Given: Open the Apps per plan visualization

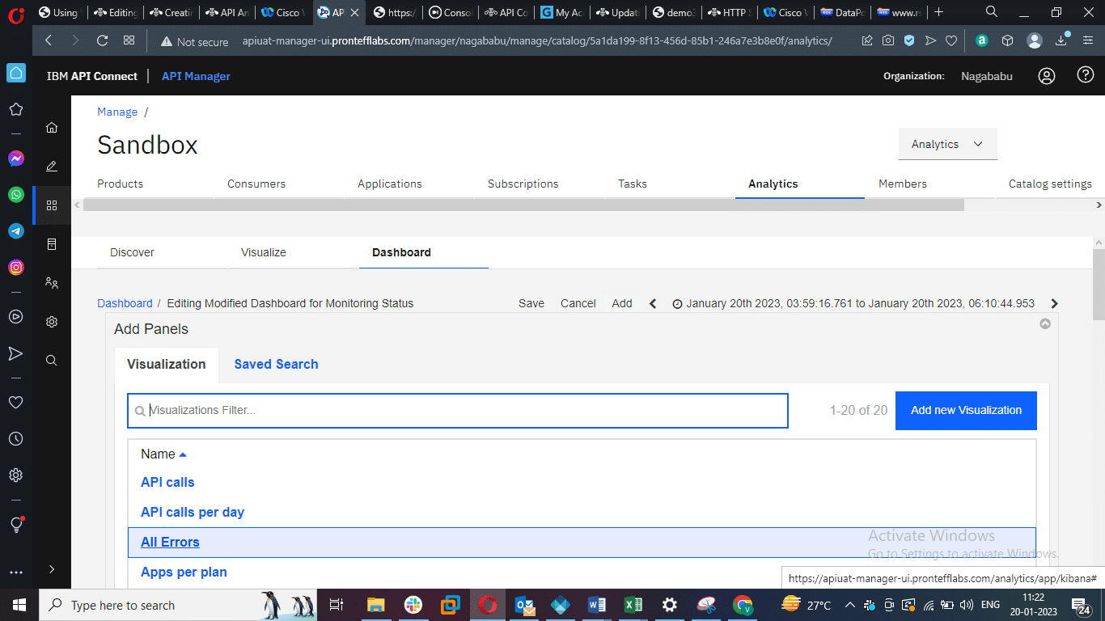Looking at the screenshot, I should (184, 572).
